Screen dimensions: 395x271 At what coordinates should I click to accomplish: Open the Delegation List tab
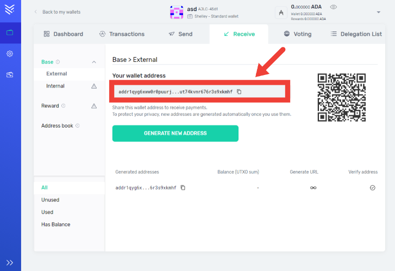pyautogui.click(x=356, y=34)
